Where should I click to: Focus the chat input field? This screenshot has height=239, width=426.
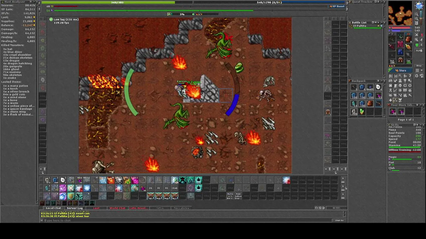[x=188, y=220]
